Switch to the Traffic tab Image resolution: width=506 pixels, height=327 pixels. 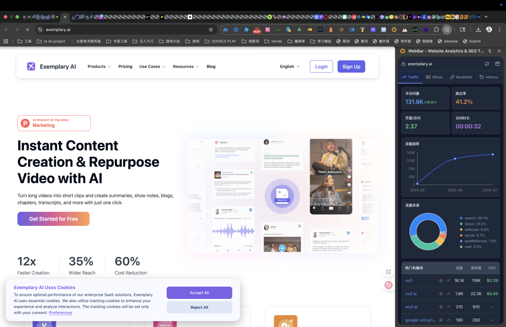click(x=410, y=77)
